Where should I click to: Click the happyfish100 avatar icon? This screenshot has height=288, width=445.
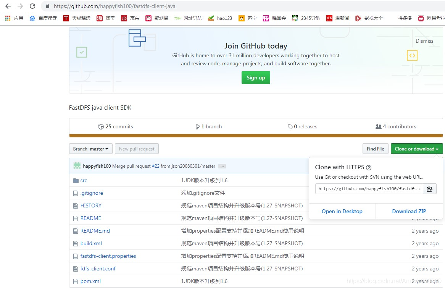pos(77,166)
